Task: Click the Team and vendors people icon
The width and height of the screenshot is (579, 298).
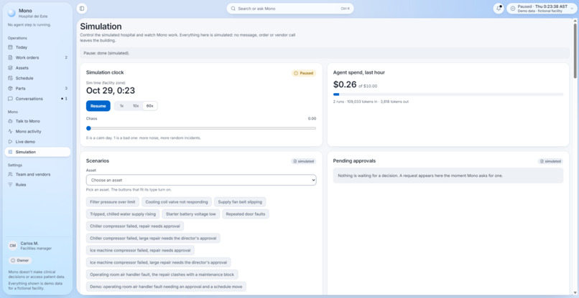Action: pos(10,174)
